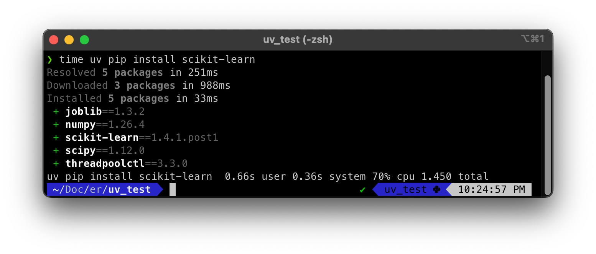
Task: Click the green prompt chevron before the time command
Action: click(50, 60)
